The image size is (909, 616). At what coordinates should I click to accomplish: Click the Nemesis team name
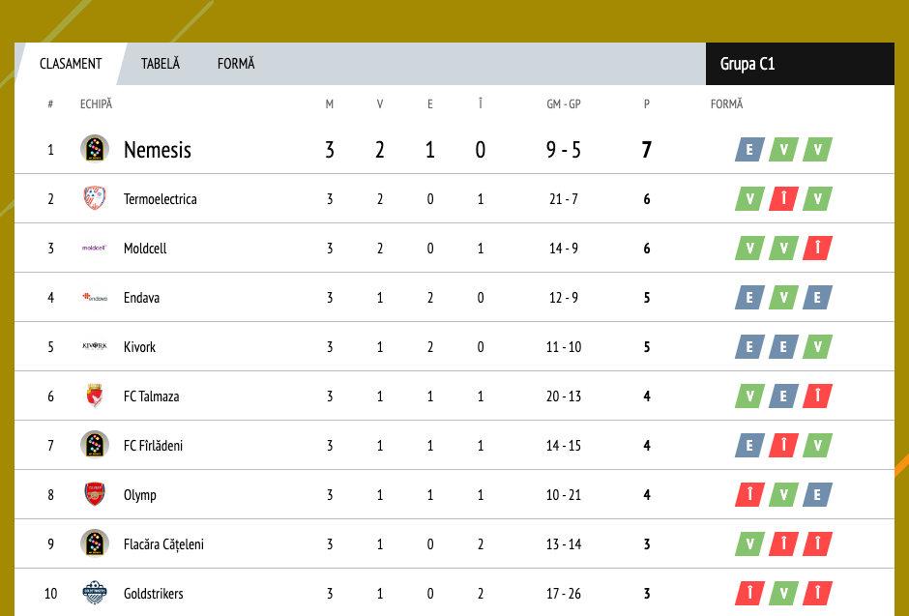158,150
